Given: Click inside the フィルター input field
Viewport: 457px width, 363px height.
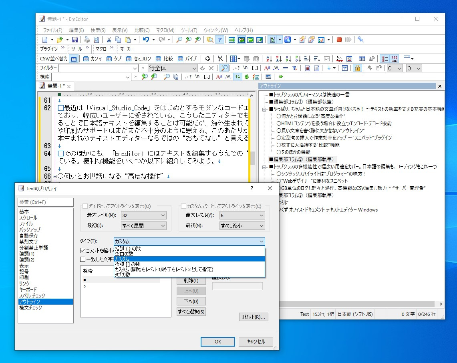Looking at the screenshot, I should pyautogui.click(x=96, y=68).
